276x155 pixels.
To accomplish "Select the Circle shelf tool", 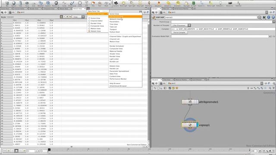I will click(x=80, y=3).
